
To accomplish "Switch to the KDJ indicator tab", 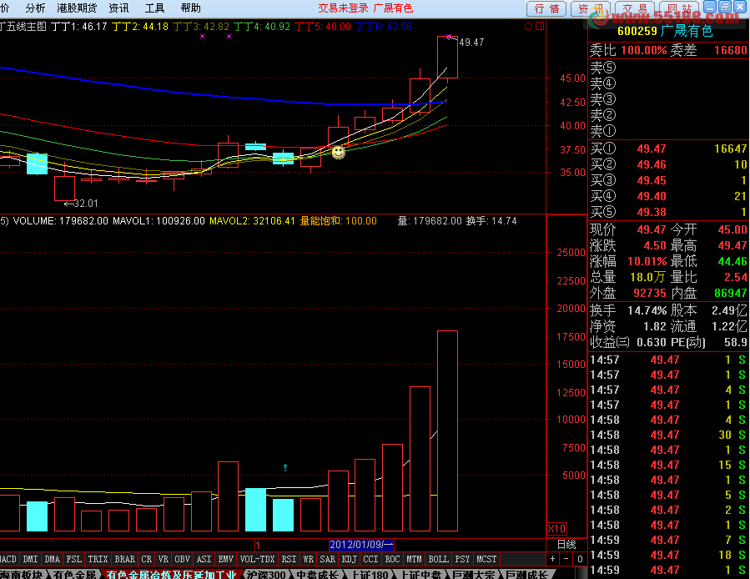I will (350, 559).
